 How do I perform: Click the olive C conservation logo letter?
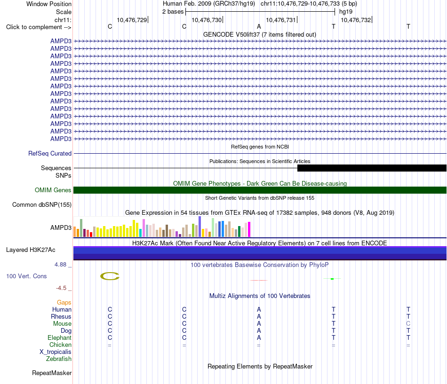coord(110,276)
